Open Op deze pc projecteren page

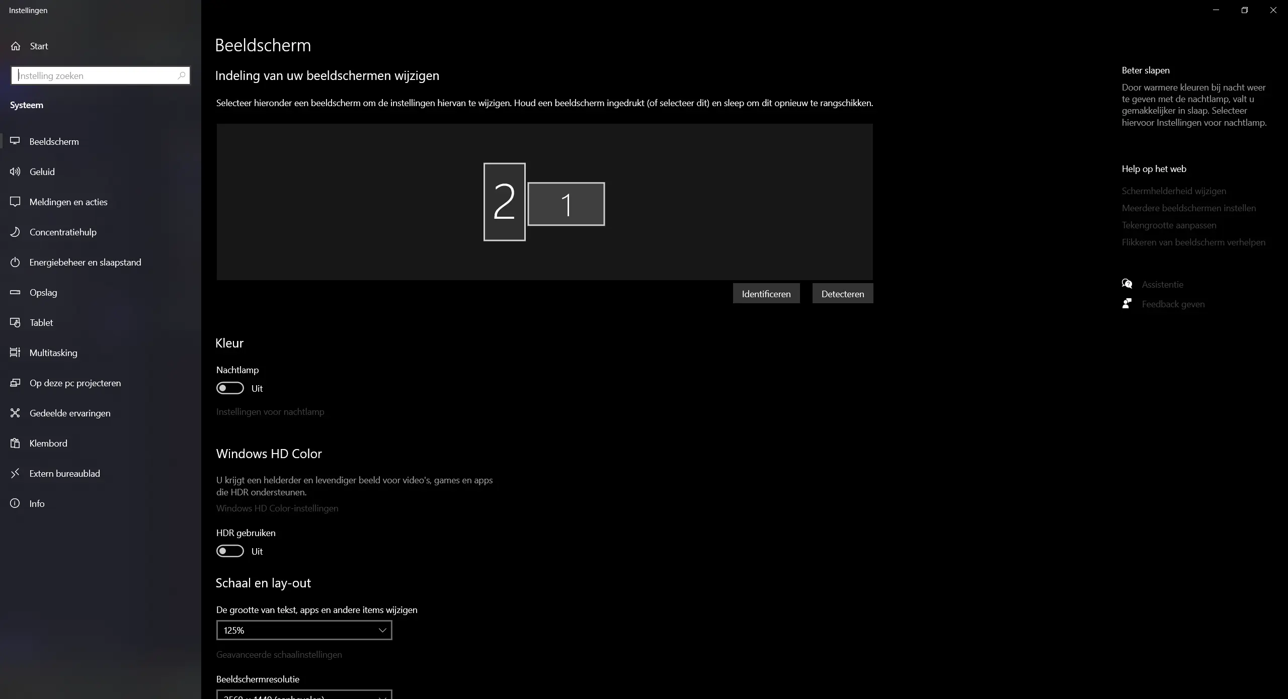point(101,383)
